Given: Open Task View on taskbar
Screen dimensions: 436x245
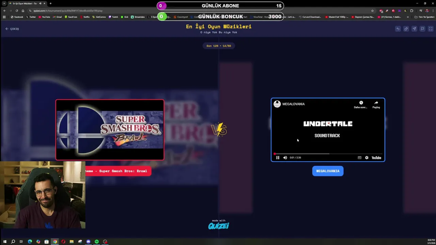Looking at the screenshot, I should (21, 242).
